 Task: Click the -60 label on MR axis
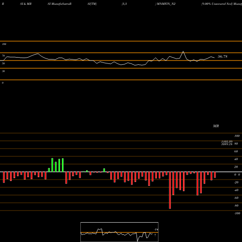(236, 198)
